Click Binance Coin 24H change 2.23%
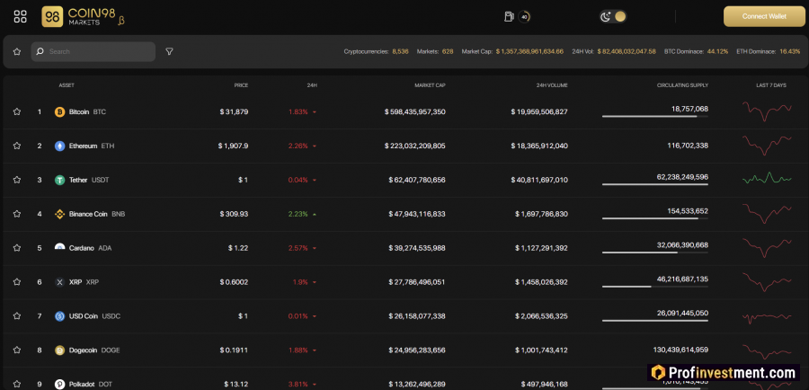 click(x=298, y=214)
